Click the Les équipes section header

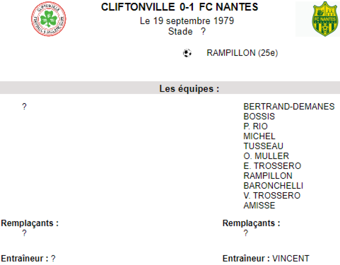pyautogui.click(x=189, y=89)
